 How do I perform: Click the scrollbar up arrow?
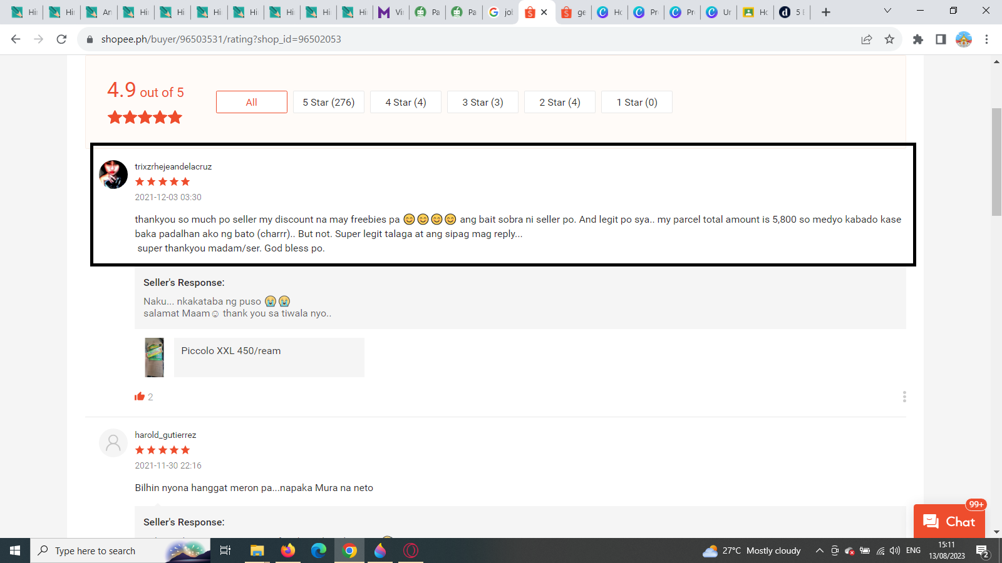996,61
